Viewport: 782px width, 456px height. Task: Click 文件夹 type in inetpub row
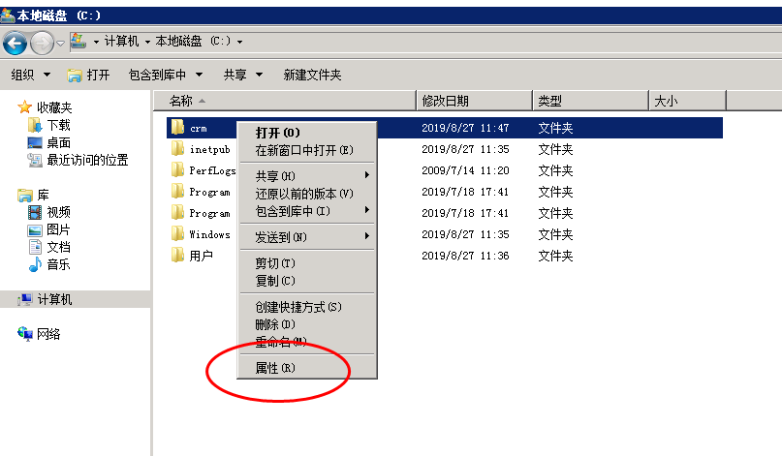click(555, 149)
